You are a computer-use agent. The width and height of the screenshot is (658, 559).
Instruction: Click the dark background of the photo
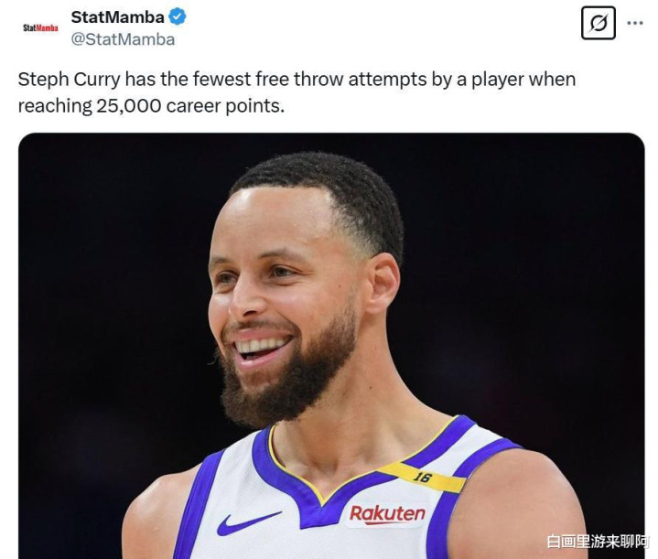click(x=101, y=274)
